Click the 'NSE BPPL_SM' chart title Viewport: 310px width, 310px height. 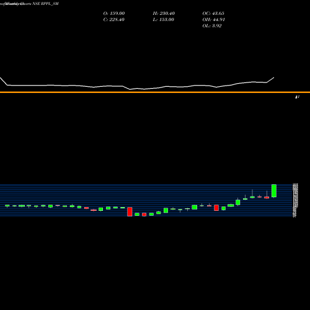click(45, 4)
